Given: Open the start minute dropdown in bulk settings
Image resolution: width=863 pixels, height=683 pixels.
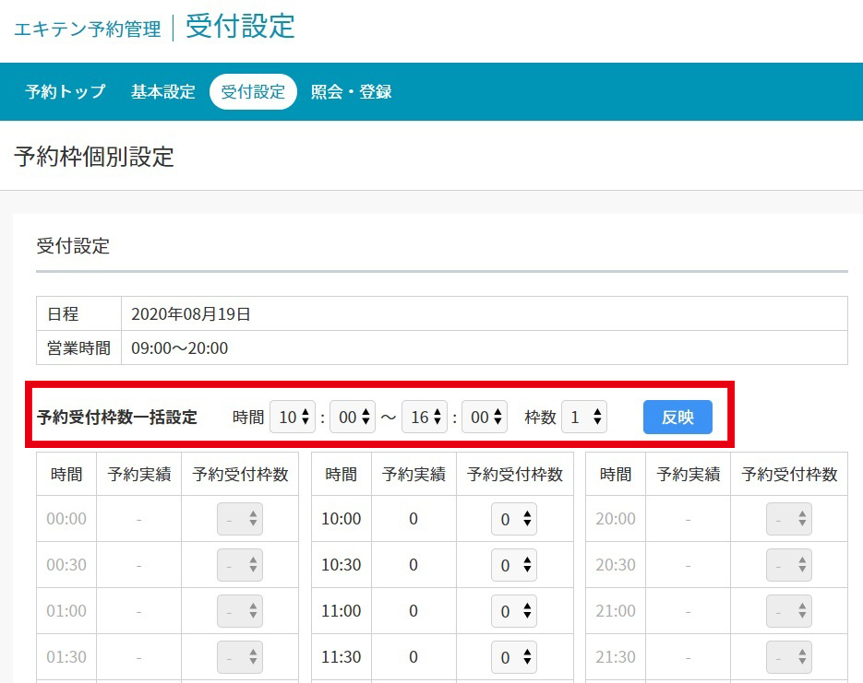Looking at the screenshot, I should tap(353, 417).
